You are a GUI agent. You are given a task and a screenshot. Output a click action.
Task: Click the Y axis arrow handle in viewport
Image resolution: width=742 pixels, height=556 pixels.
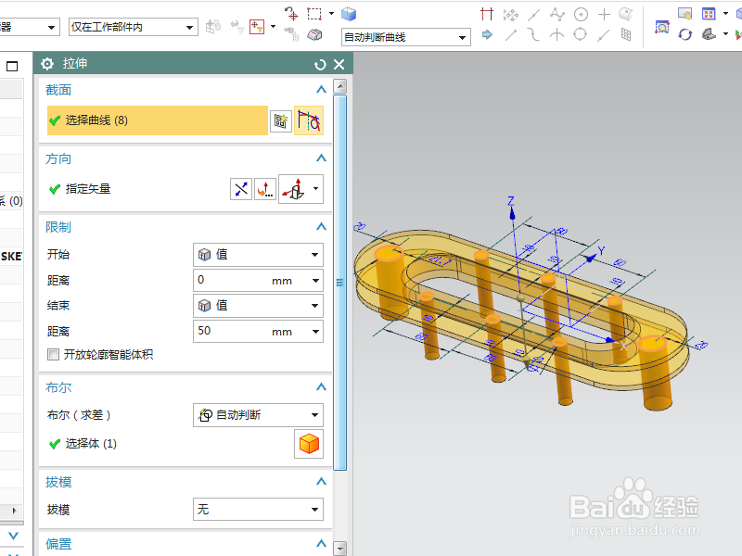(590, 259)
